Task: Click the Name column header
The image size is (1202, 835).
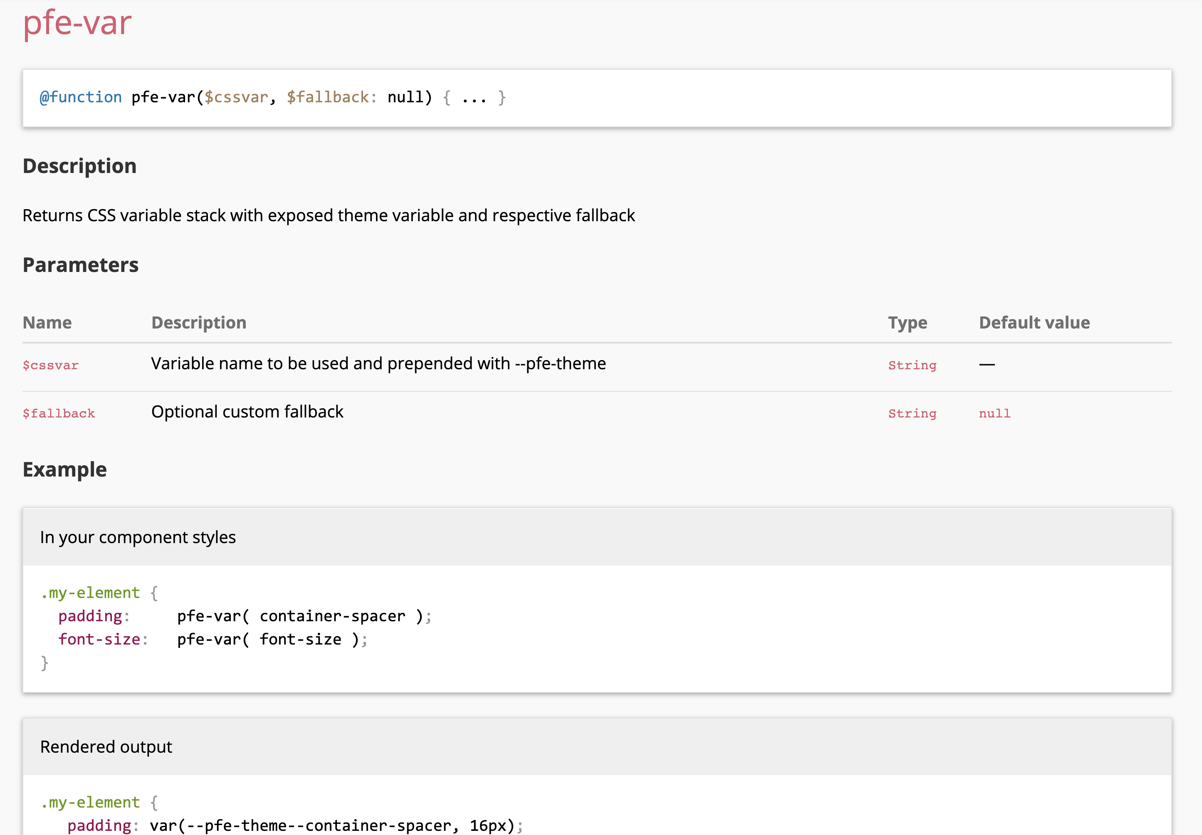Action: coord(47,322)
